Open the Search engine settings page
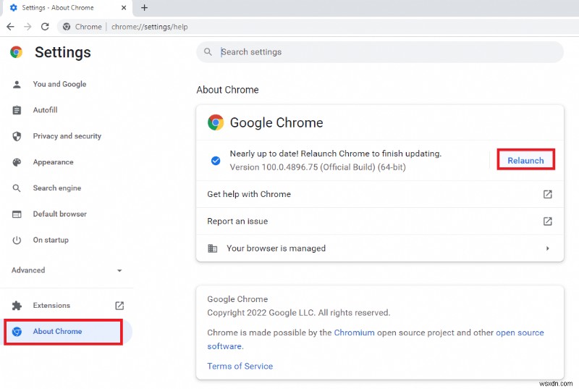The height and width of the screenshot is (389, 579). coord(56,188)
